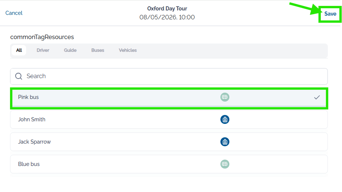Viewport: 342px width, 192px height.
Task: Click the bus icon on Blue bus row
Action: point(225,164)
